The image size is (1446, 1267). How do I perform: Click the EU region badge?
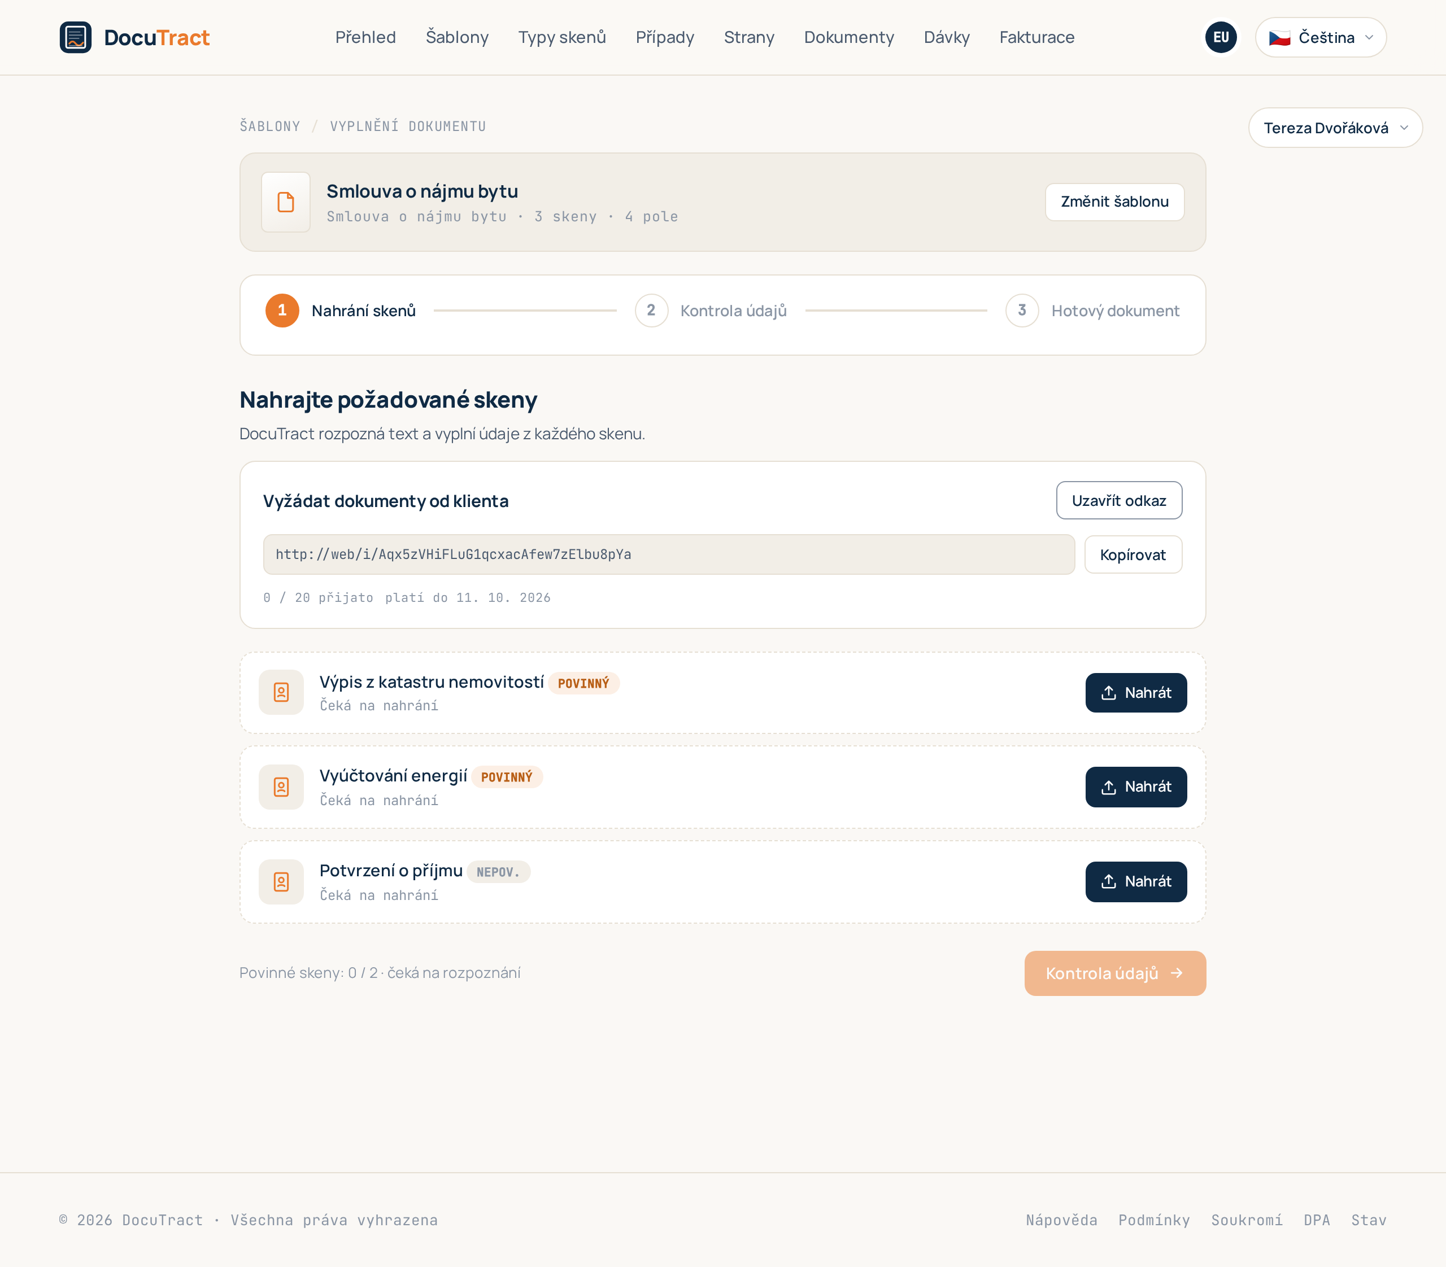[1221, 37]
